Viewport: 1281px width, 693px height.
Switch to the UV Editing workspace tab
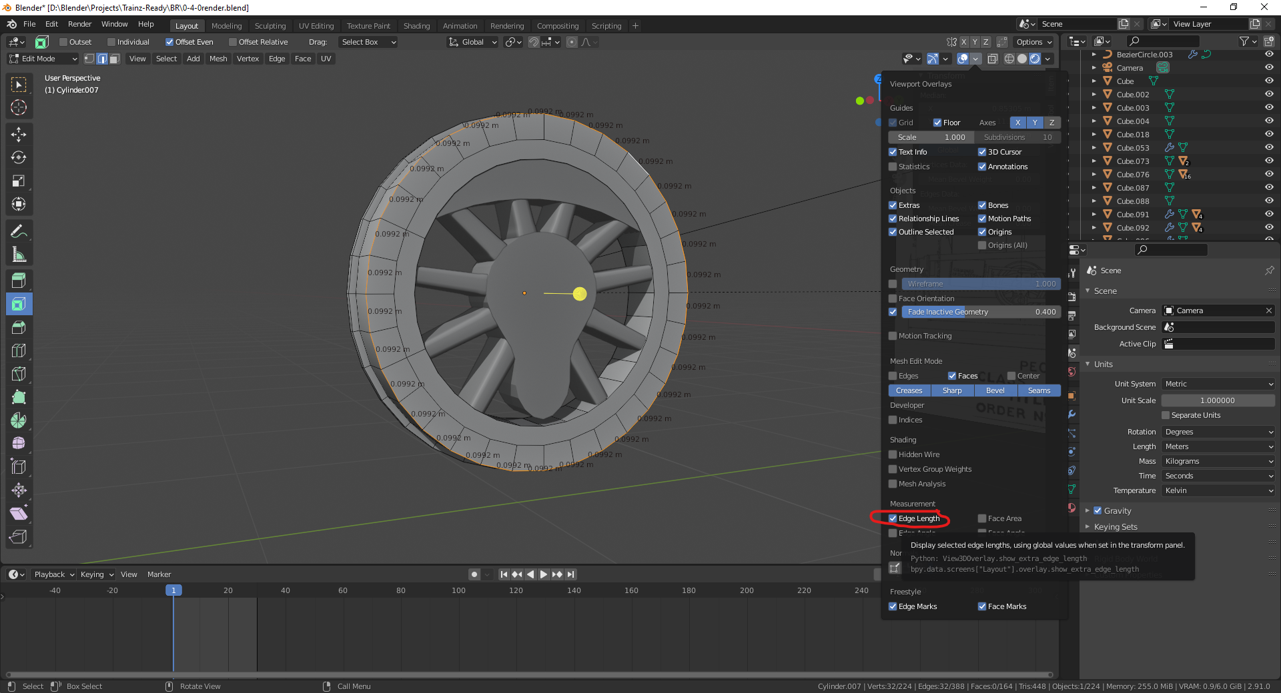316,26
